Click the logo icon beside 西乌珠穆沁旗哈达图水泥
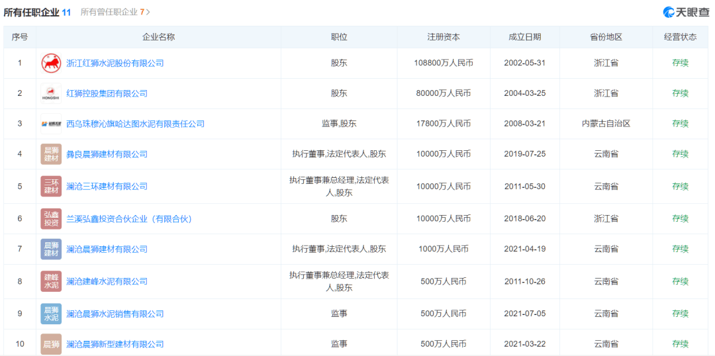The height and width of the screenshot is (356, 715). (51, 124)
